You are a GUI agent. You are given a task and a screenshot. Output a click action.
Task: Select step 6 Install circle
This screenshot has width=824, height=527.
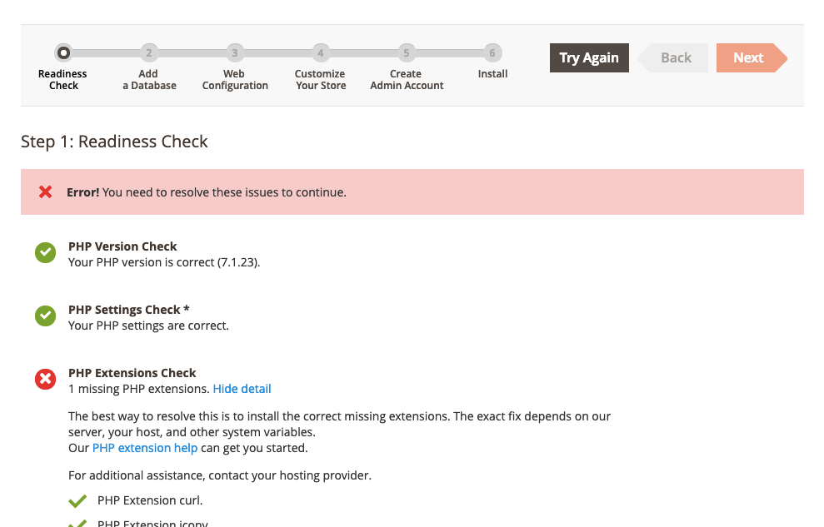pyautogui.click(x=492, y=53)
